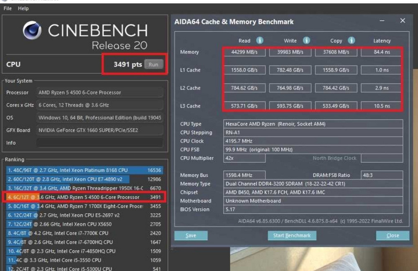Select the Ryzen Threadripper 1950X ranking row
Viewport: 418px width, 271px height.
(x=84, y=188)
